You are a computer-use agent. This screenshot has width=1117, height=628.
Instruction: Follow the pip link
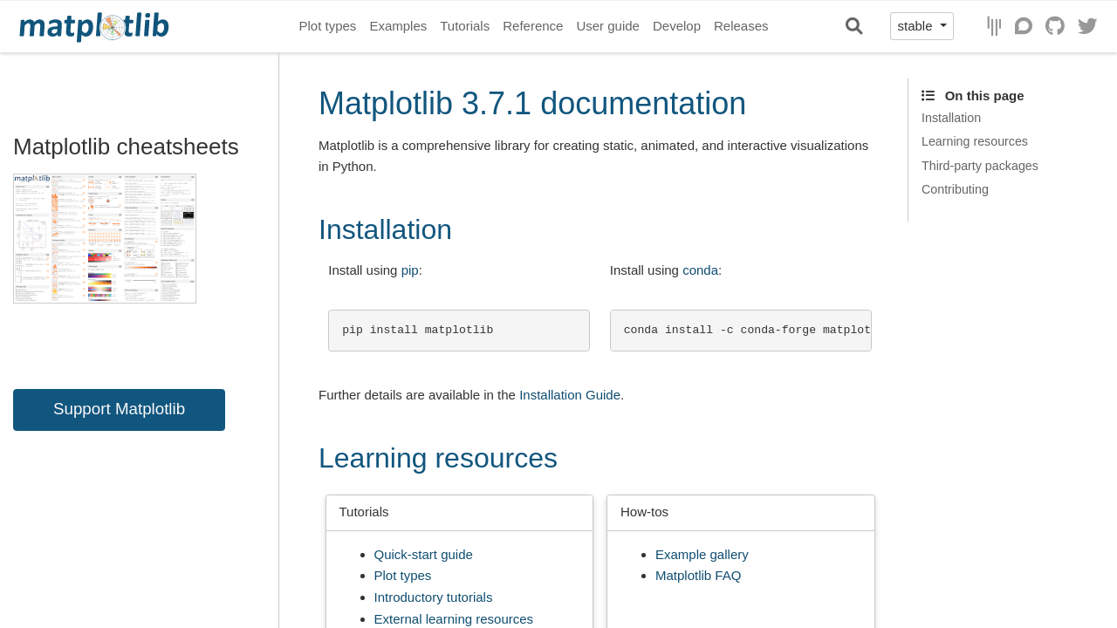(x=410, y=270)
